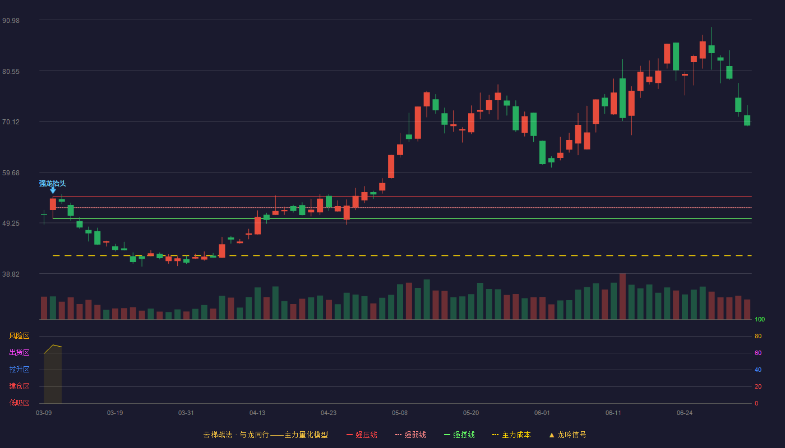Click the 05-08 date label

pos(400,413)
